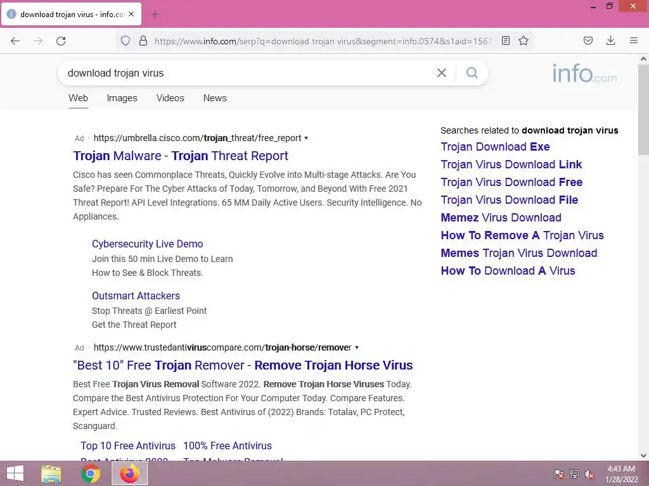The image size is (649, 486).
Task: Click the trustedantiviruscompare.com ad URL text
Action: click(x=222, y=347)
